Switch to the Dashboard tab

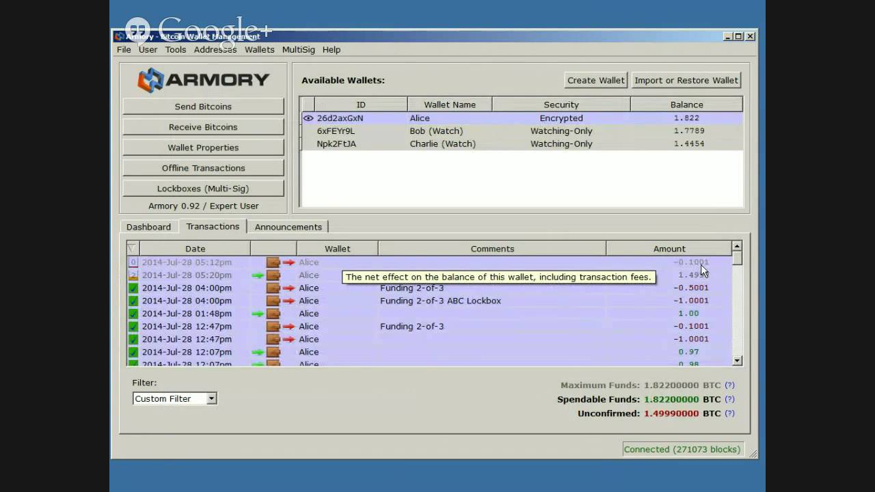point(148,227)
